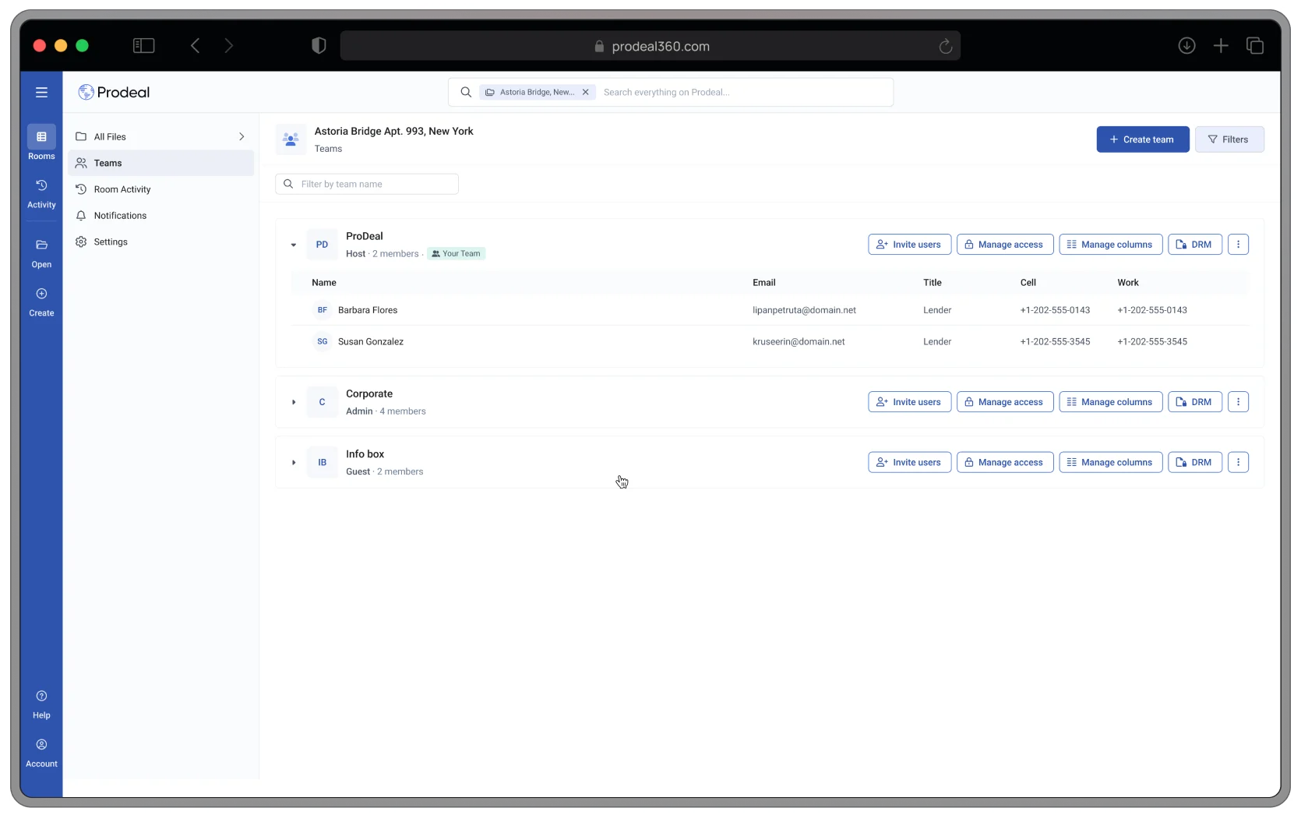Click Invite users for Corporate team

[x=909, y=402]
